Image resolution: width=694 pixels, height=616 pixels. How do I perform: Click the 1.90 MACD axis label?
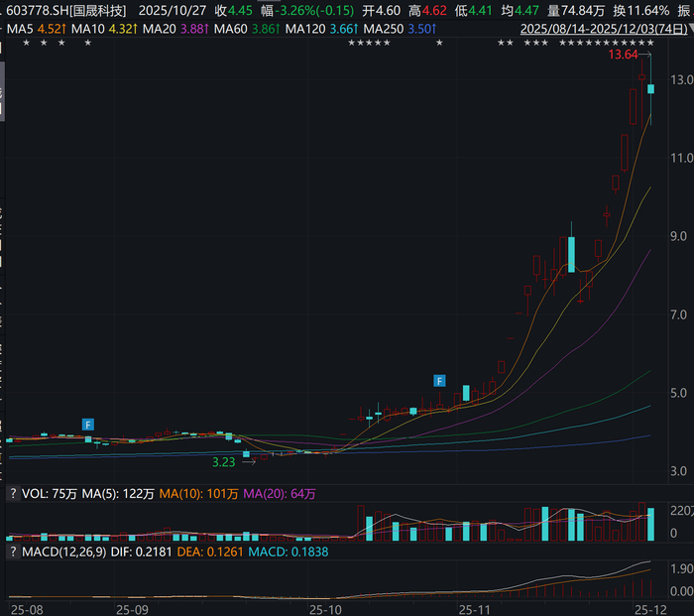tap(682, 568)
